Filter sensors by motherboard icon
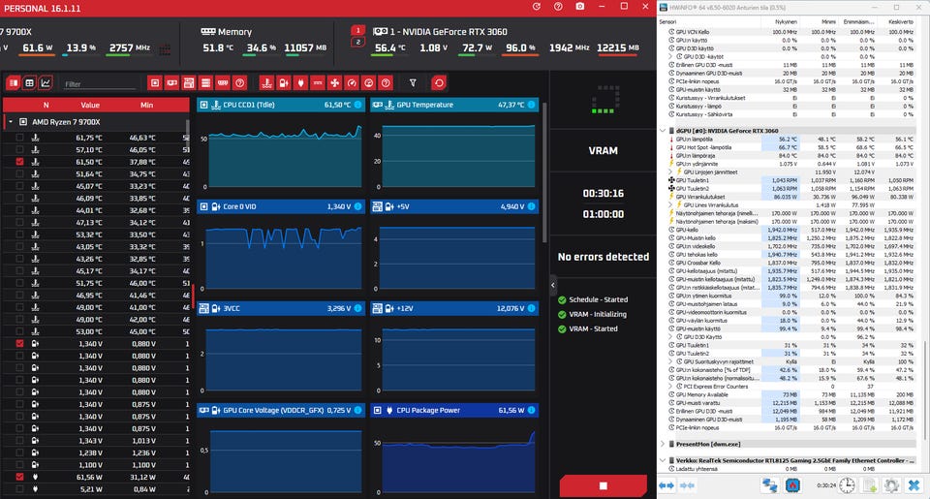The width and height of the screenshot is (930, 499). tap(189, 83)
